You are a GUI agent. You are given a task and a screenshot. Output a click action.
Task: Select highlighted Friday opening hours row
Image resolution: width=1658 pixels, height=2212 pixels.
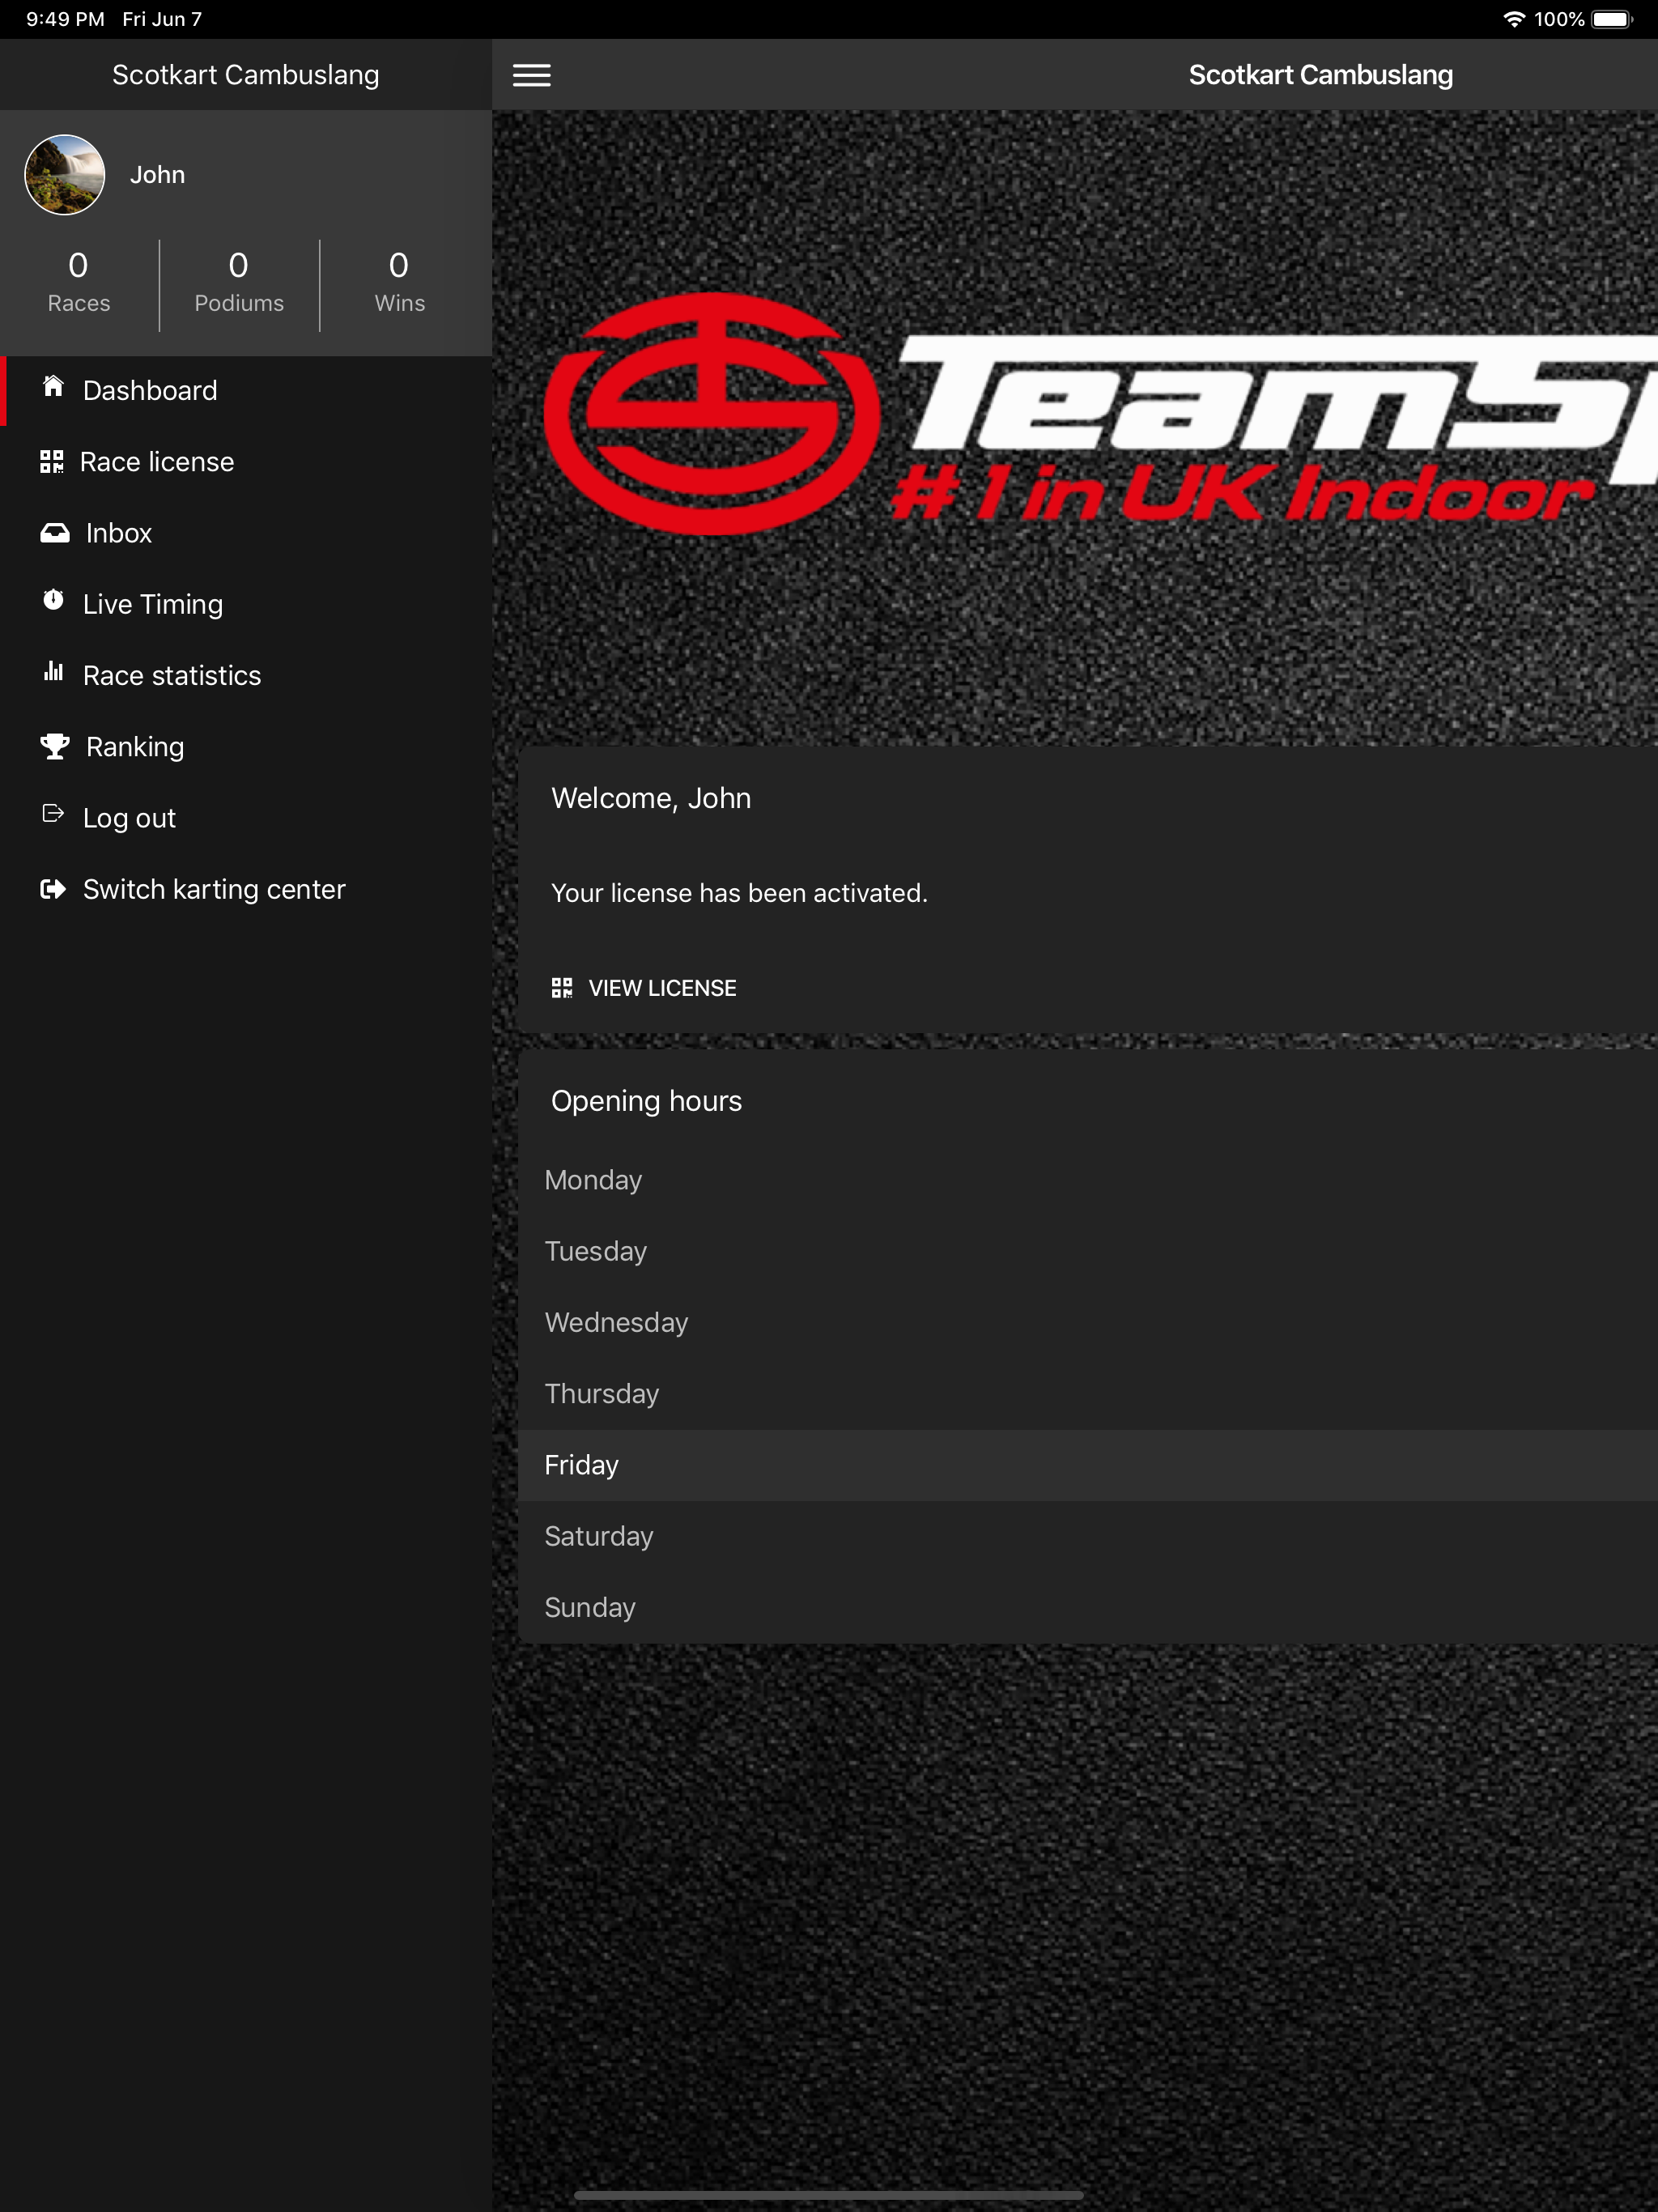[1088, 1465]
